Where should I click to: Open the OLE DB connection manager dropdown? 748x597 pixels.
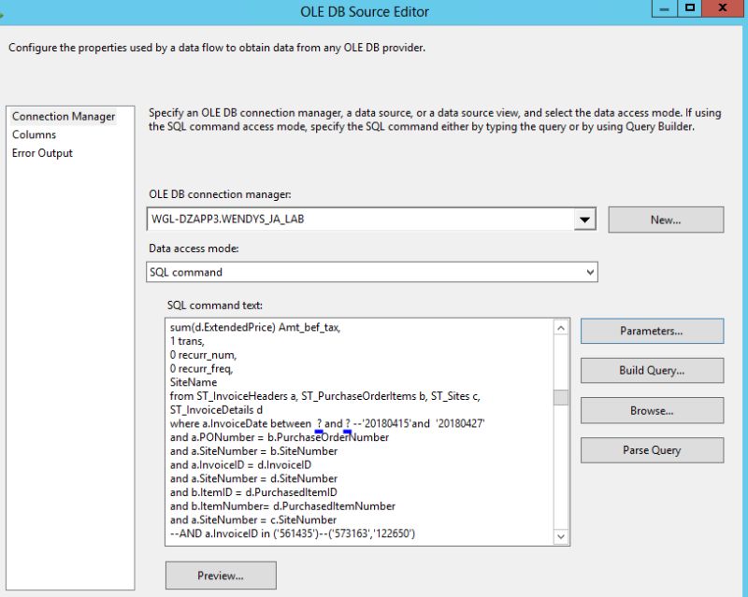coord(586,219)
